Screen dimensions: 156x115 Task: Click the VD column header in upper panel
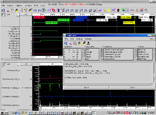click(x=26, y=14)
